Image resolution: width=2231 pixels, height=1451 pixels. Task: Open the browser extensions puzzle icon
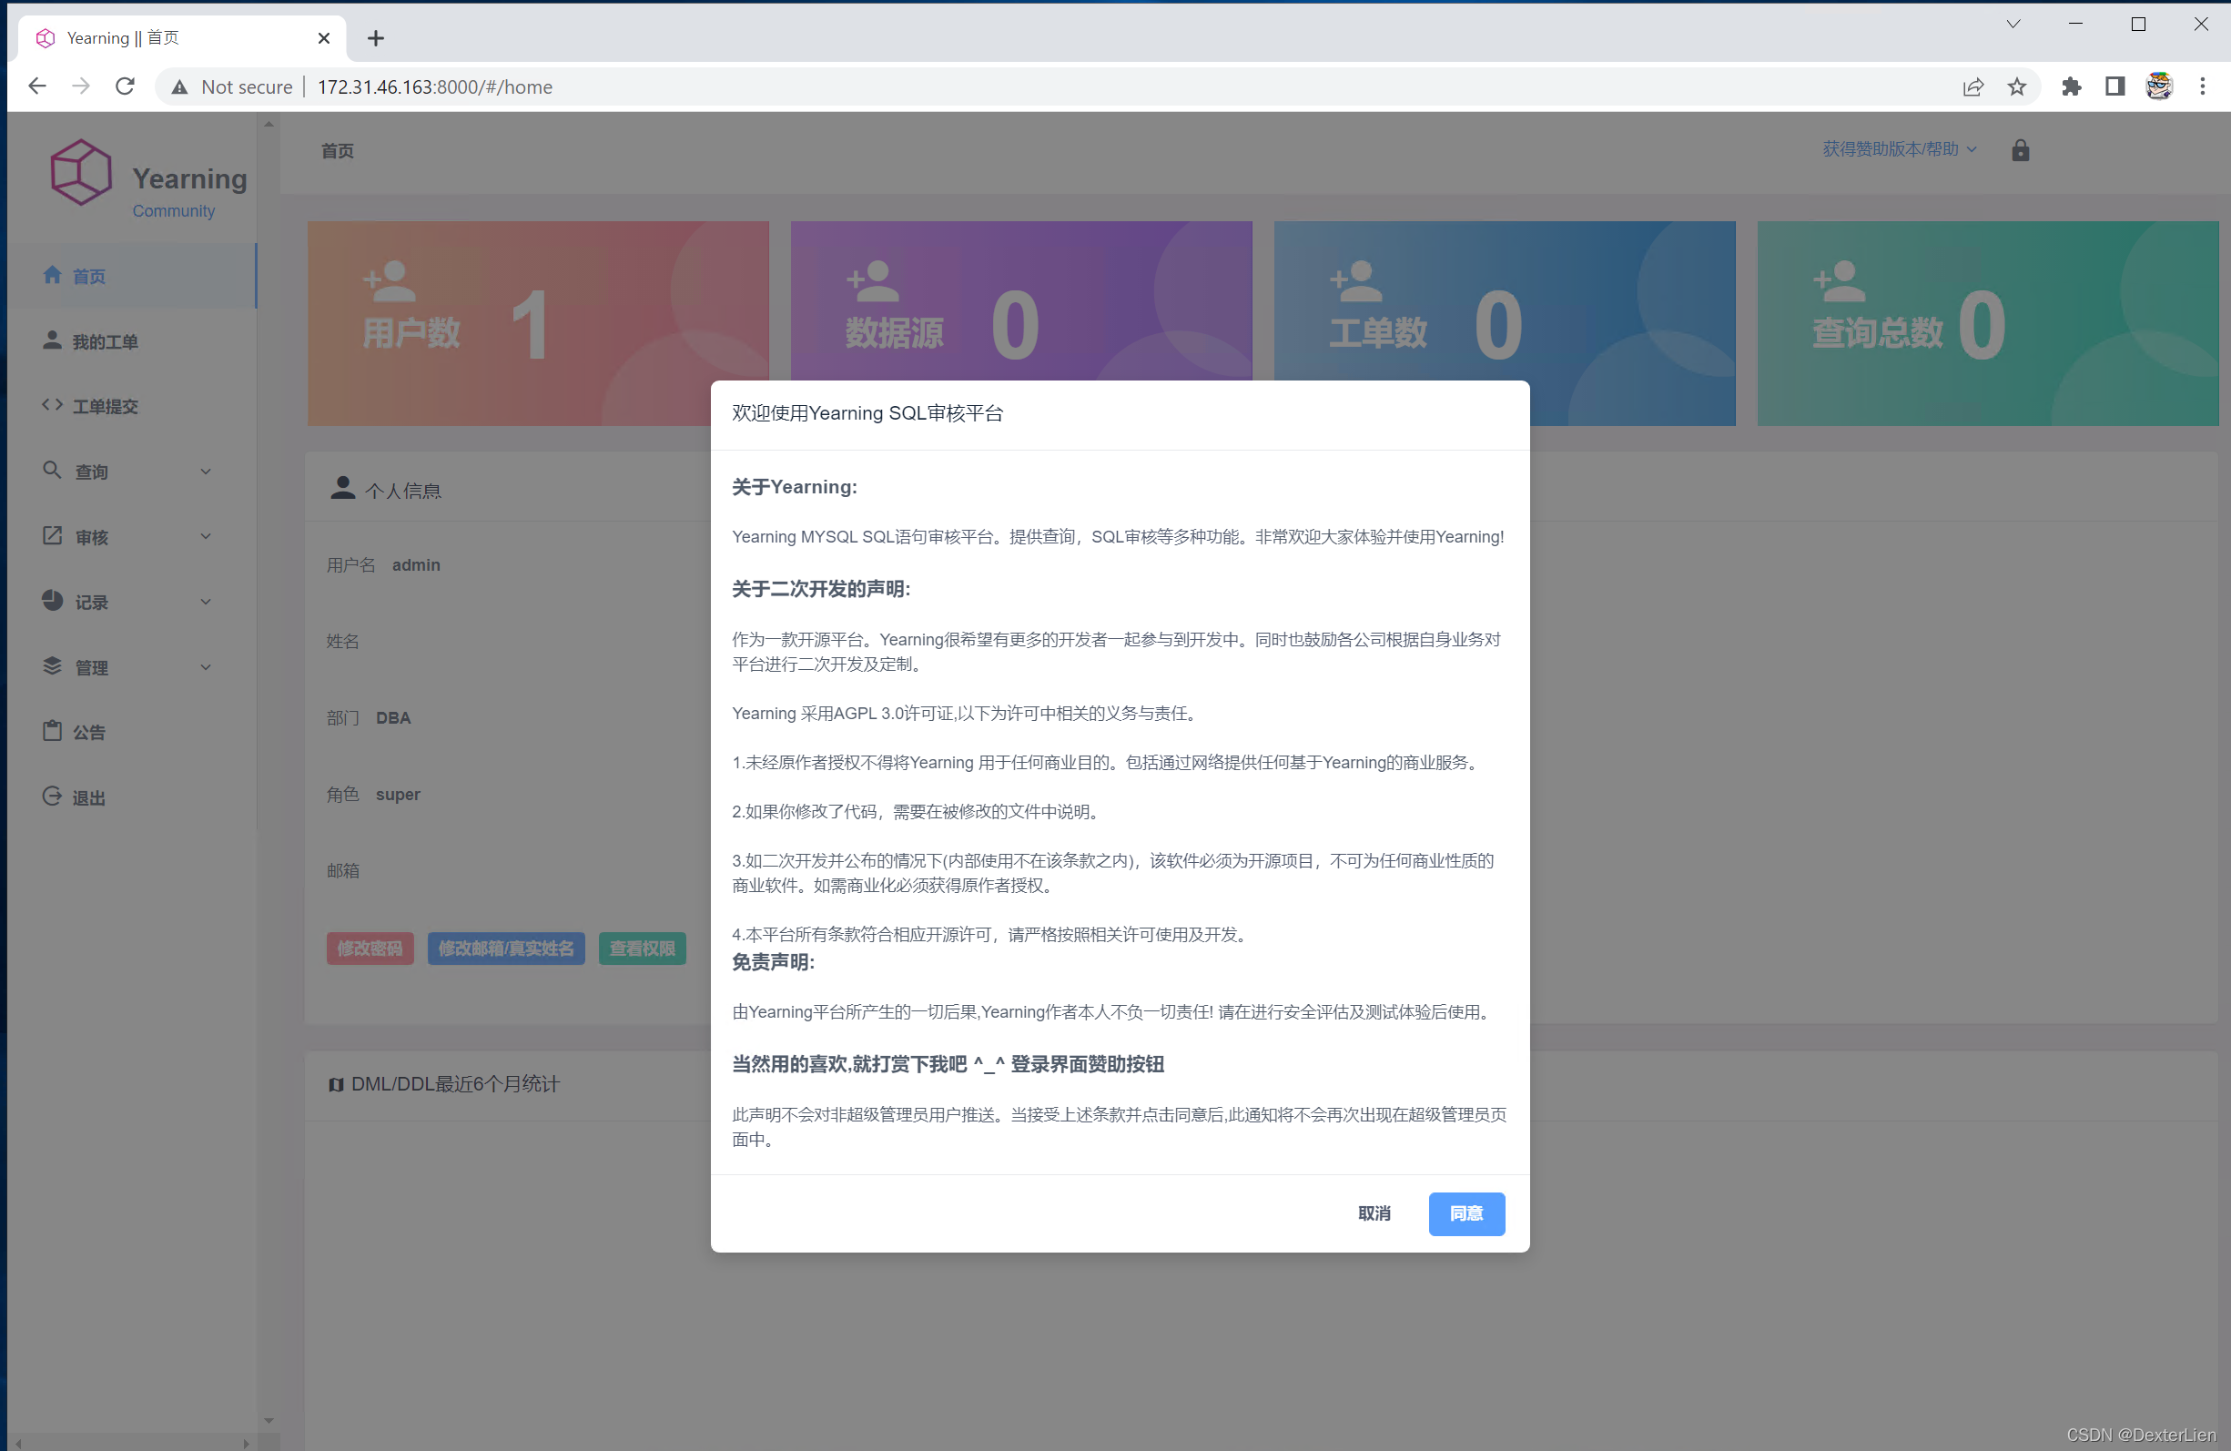2070,87
